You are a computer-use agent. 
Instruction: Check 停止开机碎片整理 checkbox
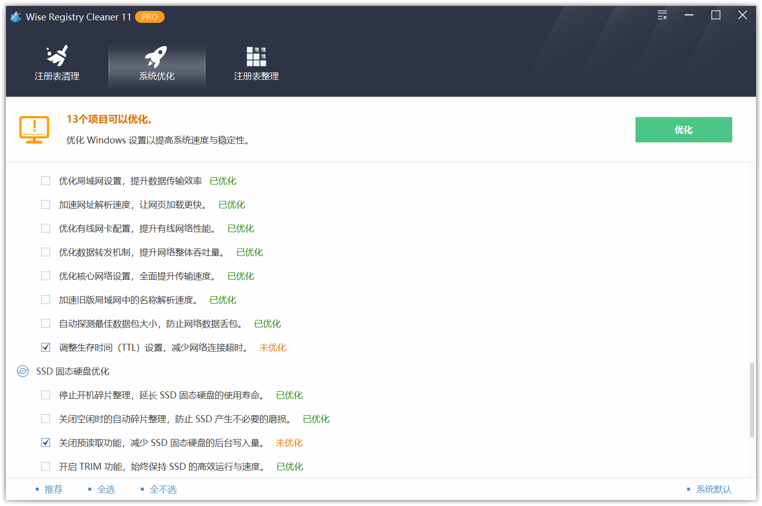46,395
